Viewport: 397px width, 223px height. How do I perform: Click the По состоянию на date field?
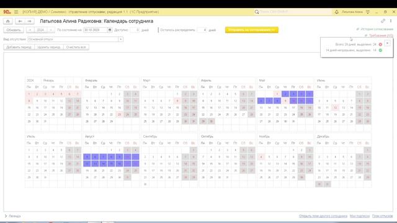pyautogui.click(x=96, y=30)
